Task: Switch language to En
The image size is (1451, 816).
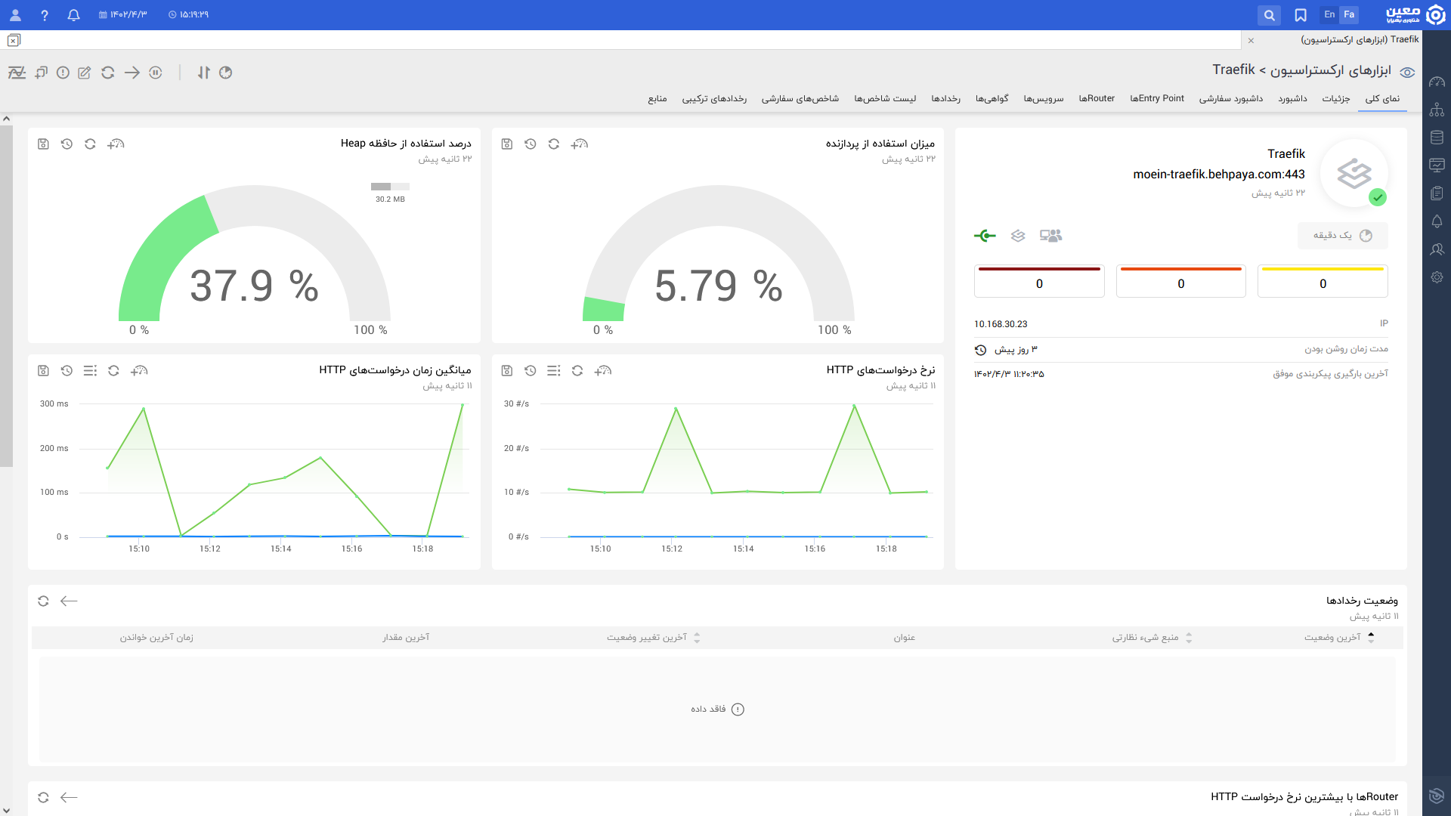Action: pyautogui.click(x=1329, y=14)
